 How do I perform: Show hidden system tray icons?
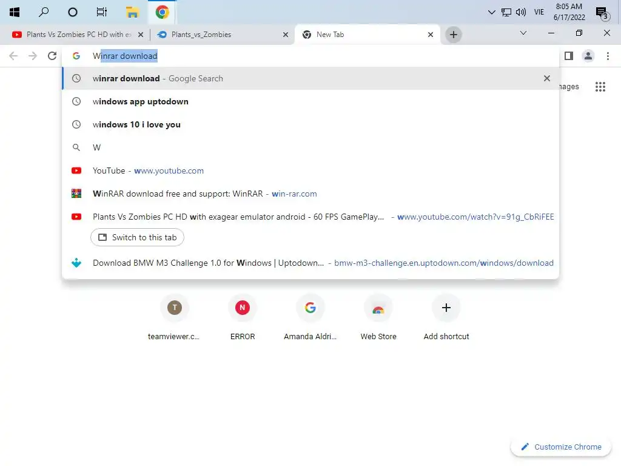(x=491, y=12)
